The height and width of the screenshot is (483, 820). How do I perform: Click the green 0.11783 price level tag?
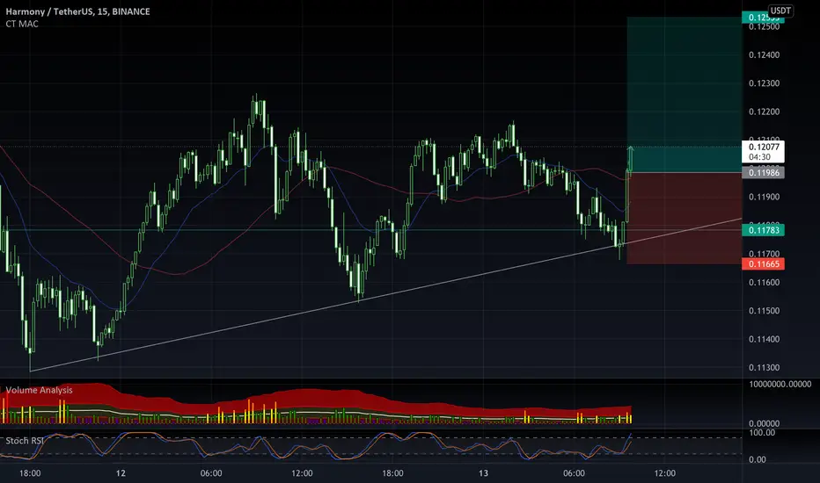point(763,230)
